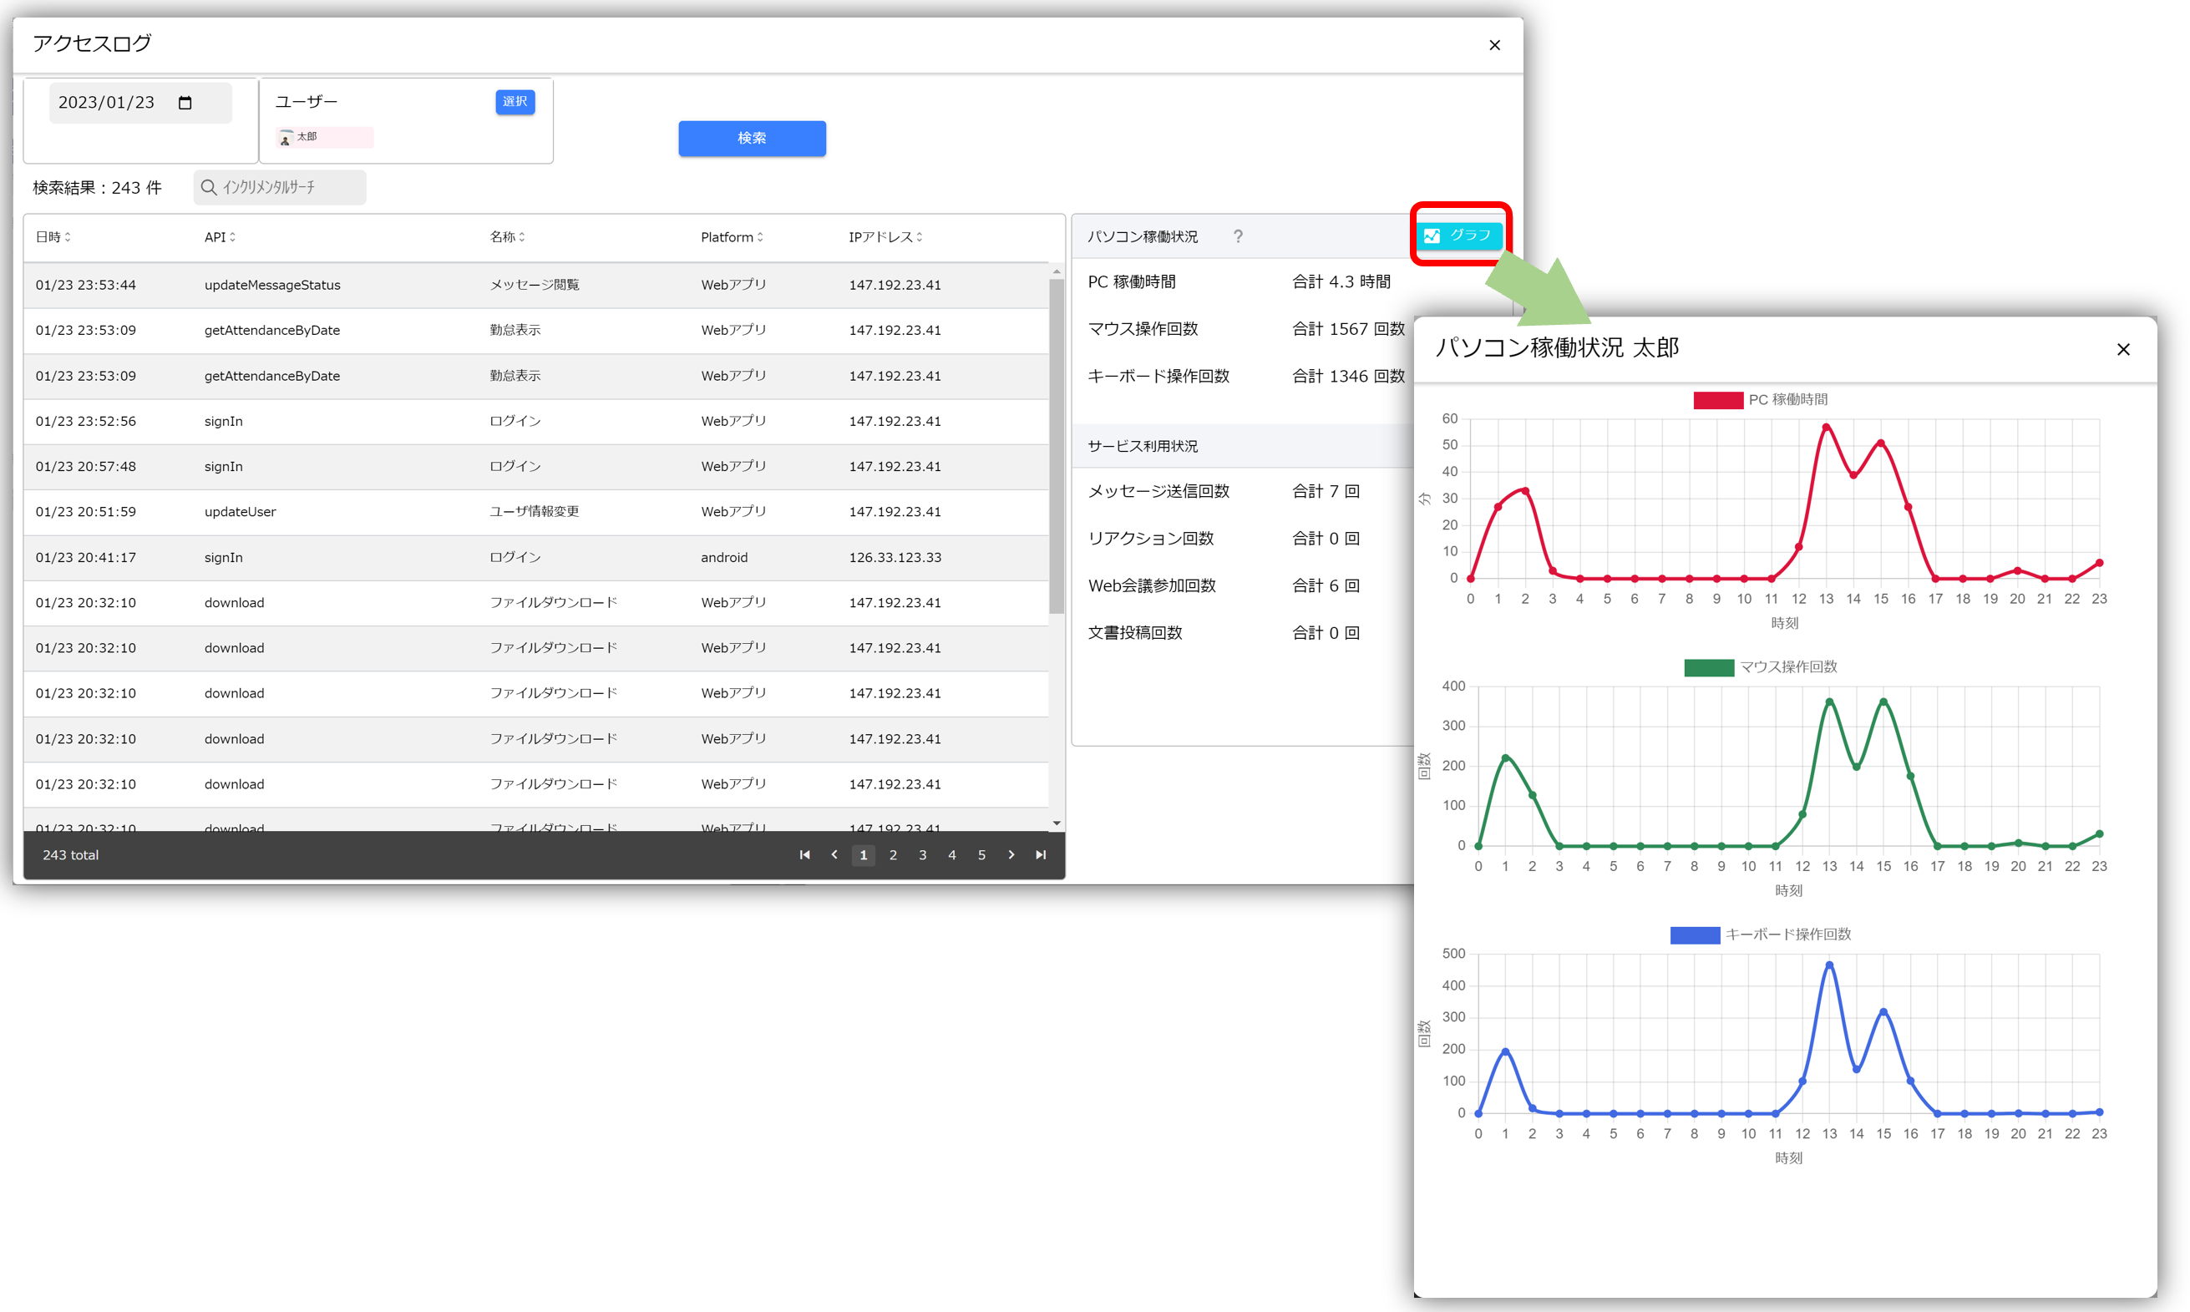Sort table by IPアドレス column
This screenshot has width=2190, height=1312.
tap(886, 237)
